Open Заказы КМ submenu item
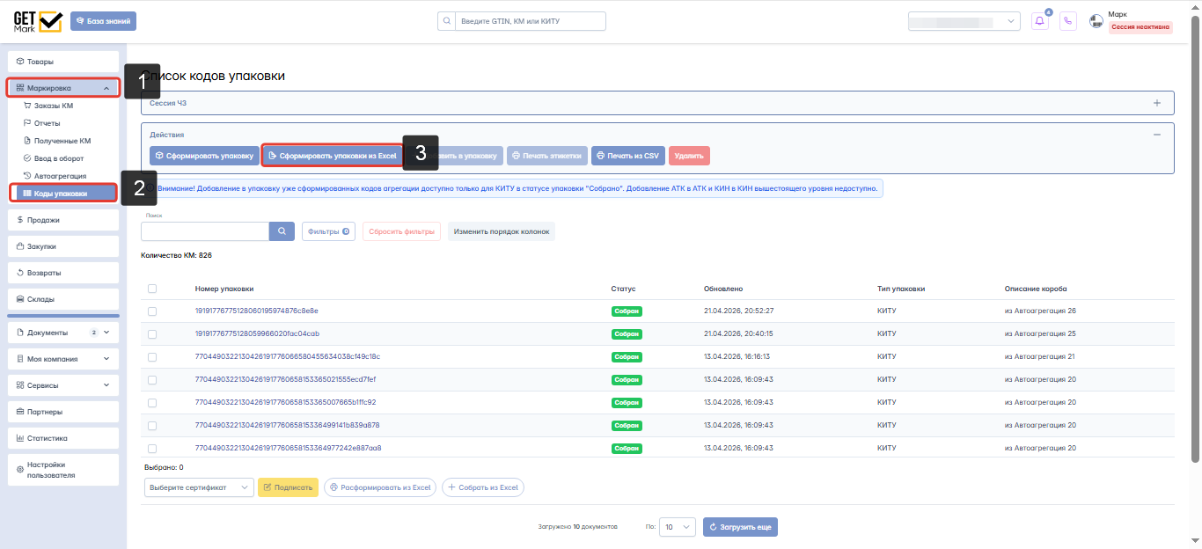This screenshot has height=549, width=1202. (x=54, y=106)
